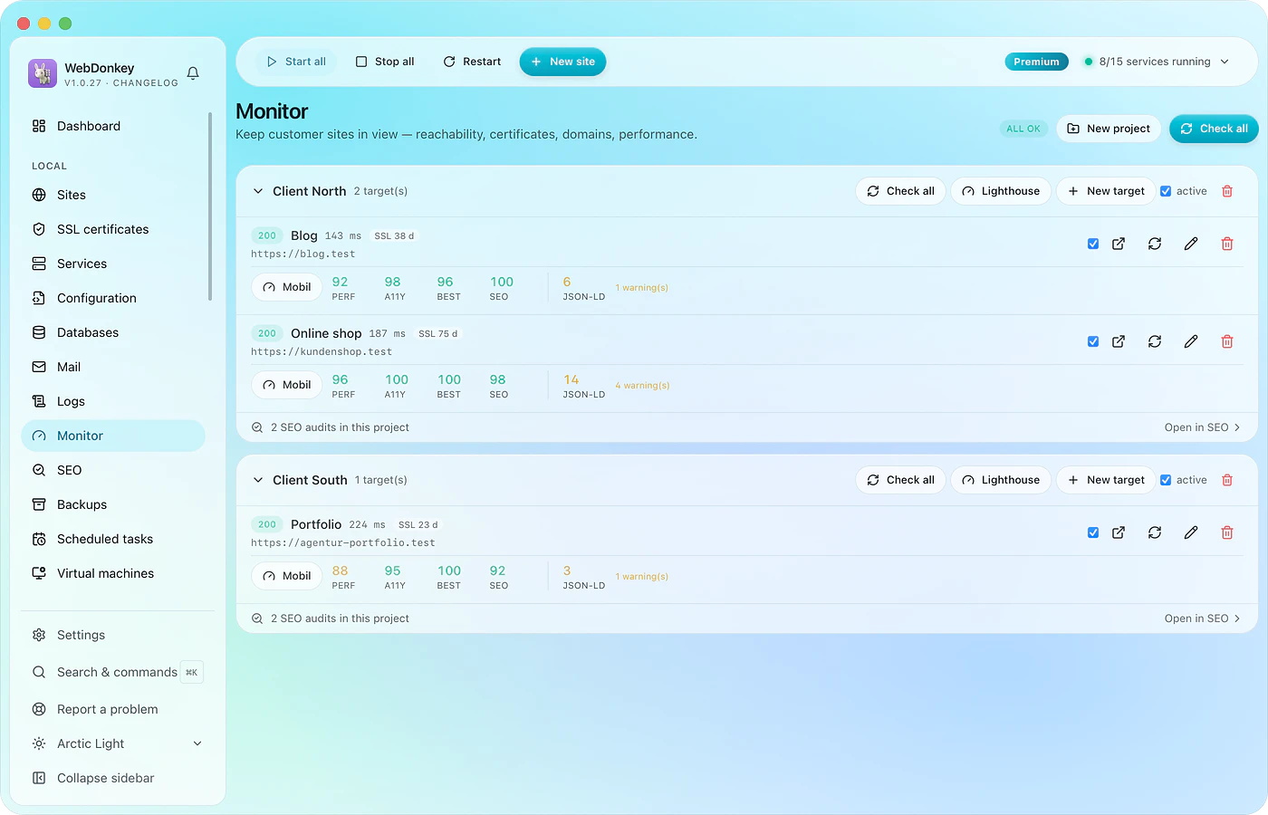The width and height of the screenshot is (1268, 815).
Task: Open Client South audits in SEO
Action: point(1202,618)
